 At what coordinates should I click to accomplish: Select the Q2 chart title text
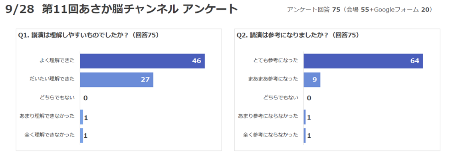click(x=298, y=35)
